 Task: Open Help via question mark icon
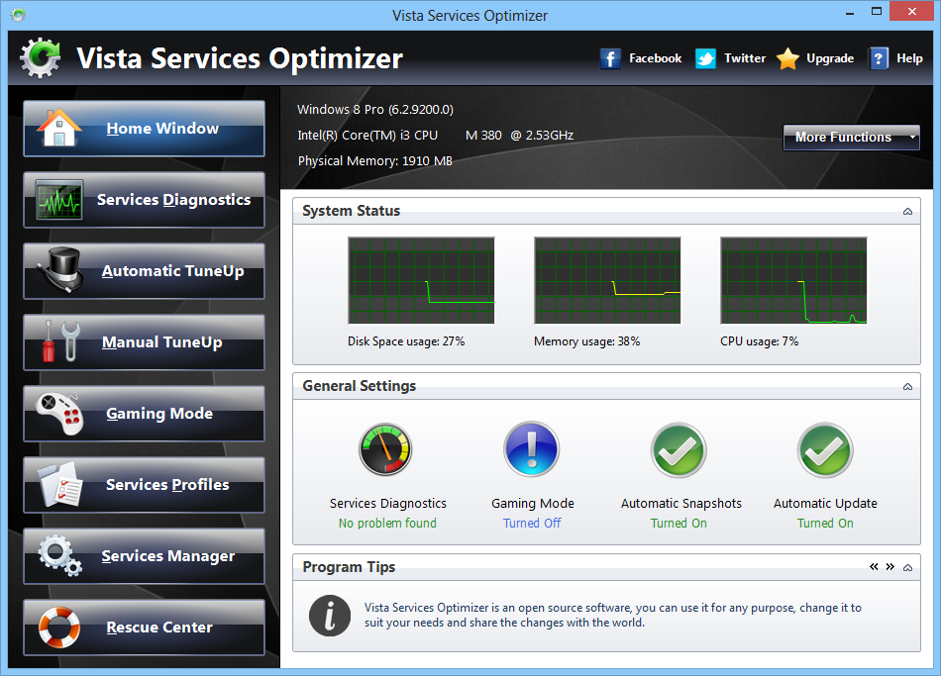pyautogui.click(x=879, y=58)
